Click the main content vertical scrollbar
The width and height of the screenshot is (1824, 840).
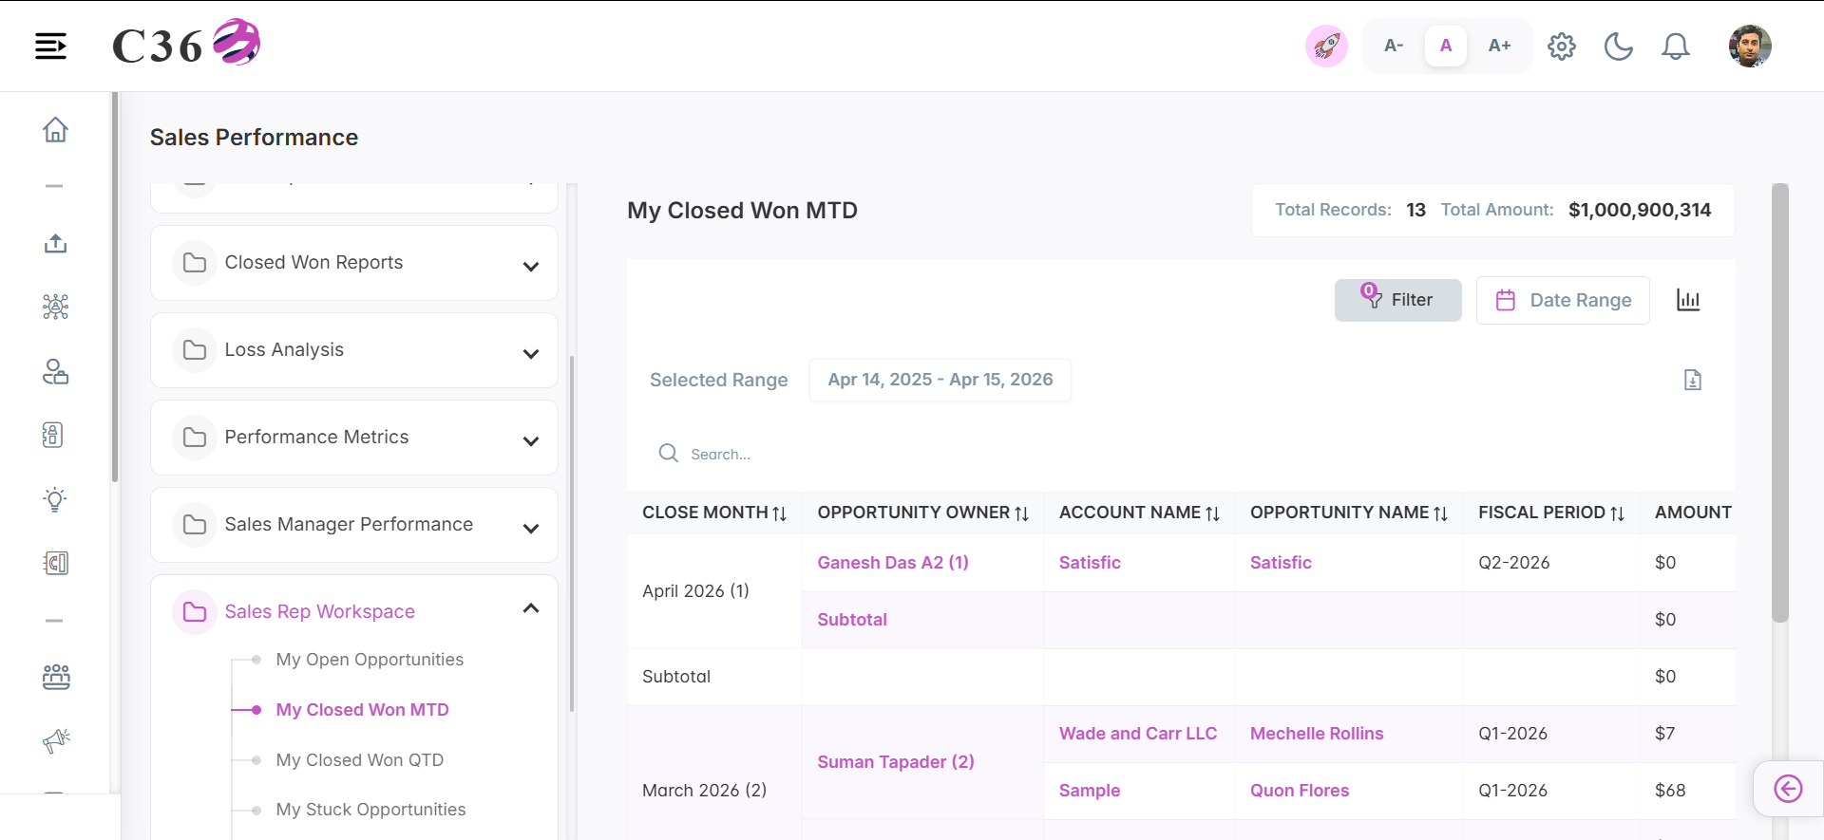1780,403
